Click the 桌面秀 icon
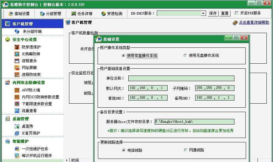This screenshot has width=273, height=162. point(17,126)
